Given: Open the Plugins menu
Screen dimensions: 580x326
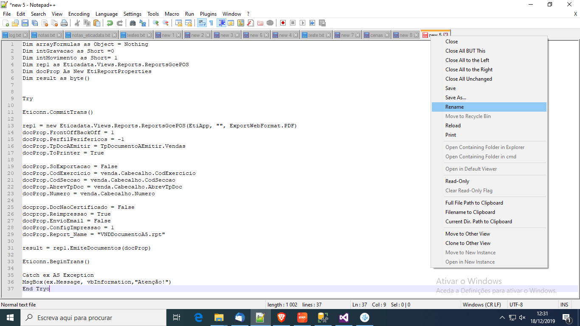Looking at the screenshot, I should (x=208, y=14).
